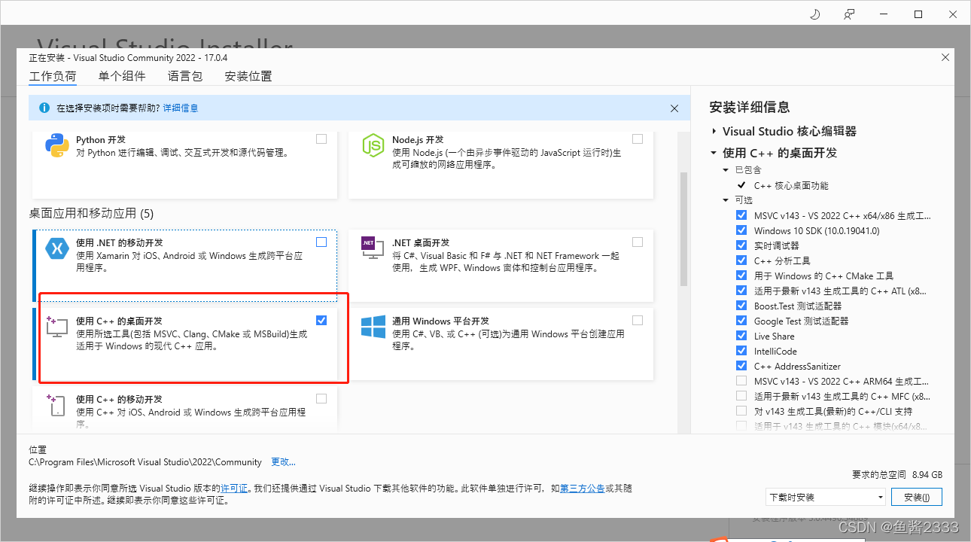Expand Visual Studio 核心编辑器 section
The width and height of the screenshot is (971, 542).
(714, 131)
